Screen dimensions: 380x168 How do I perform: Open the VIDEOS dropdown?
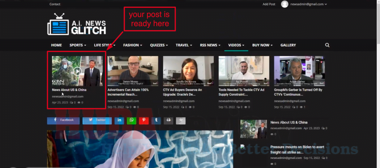pyautogui.click(x=236, y=45)
